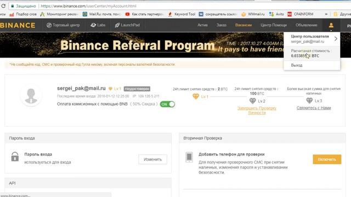Click the Lv.2 diamond icon

[x=252, y=101]
